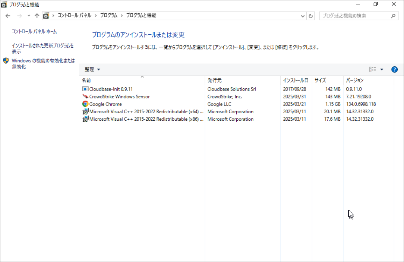Click the refresh button beside address bar
The image size is (404, 262).
tap(311, 16)
